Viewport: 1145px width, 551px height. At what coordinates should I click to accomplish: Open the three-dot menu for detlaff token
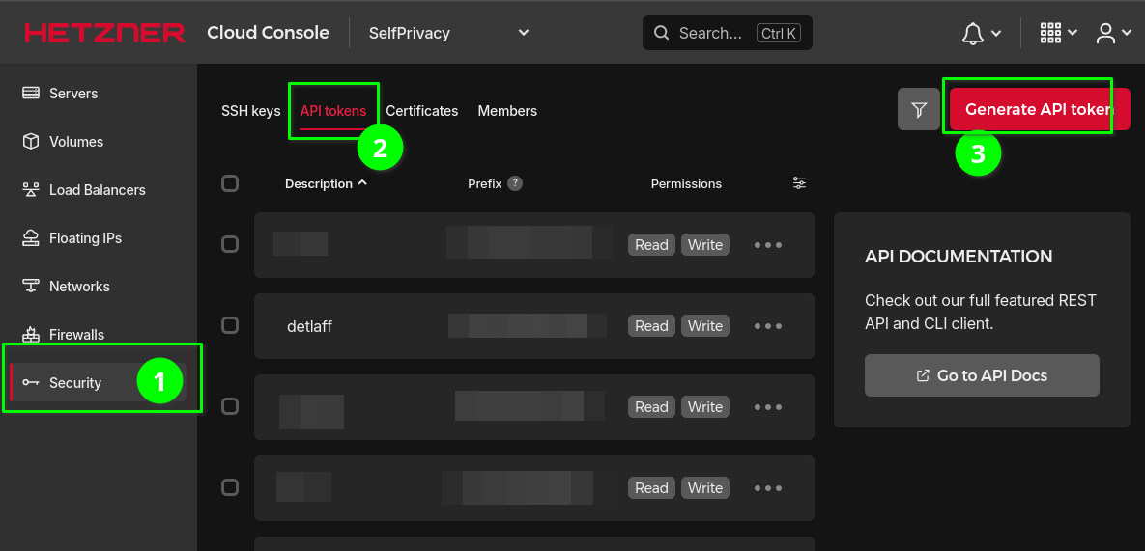(768, 326)
